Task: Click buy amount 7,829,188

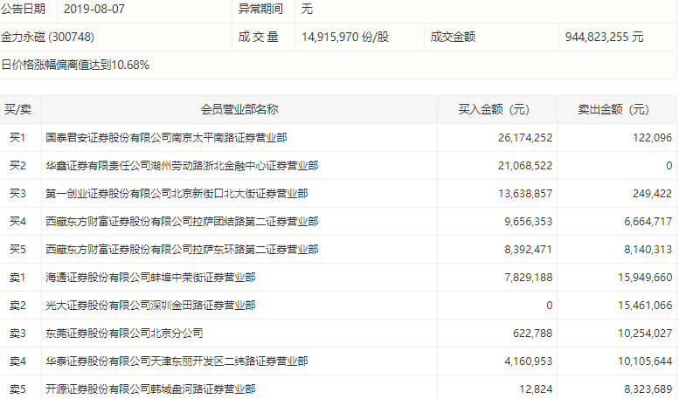Action: [529, 278]
